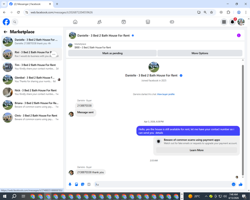Image resolution: width=250 pixels, height=200 pixels.
Task: Open Windows taskbar search
Action: click(14, 196)
